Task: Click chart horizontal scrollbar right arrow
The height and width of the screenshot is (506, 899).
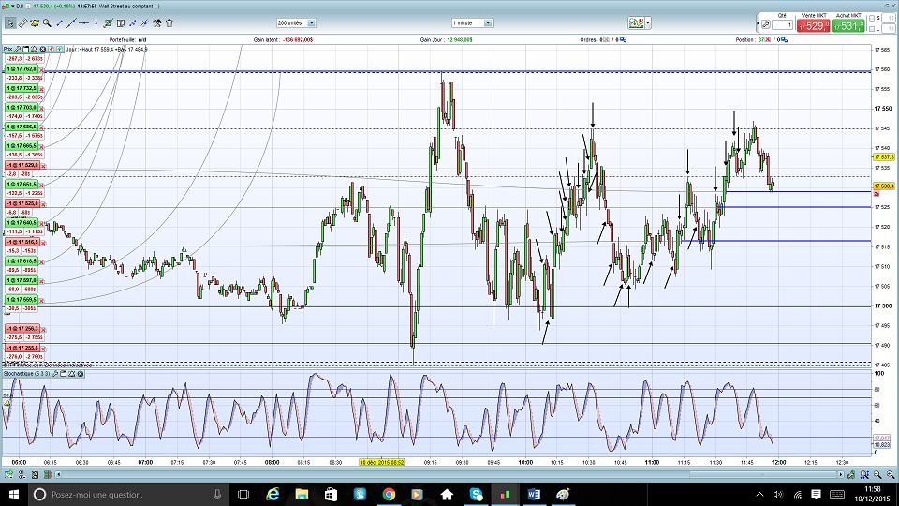Action: click(841, 474)
